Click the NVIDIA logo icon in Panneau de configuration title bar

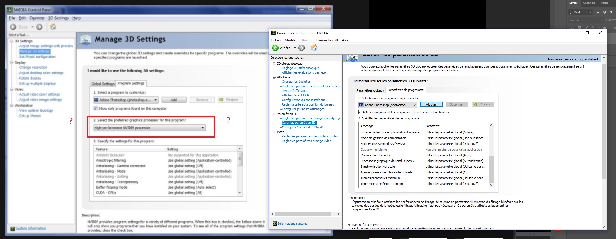(x=273, y=33)
